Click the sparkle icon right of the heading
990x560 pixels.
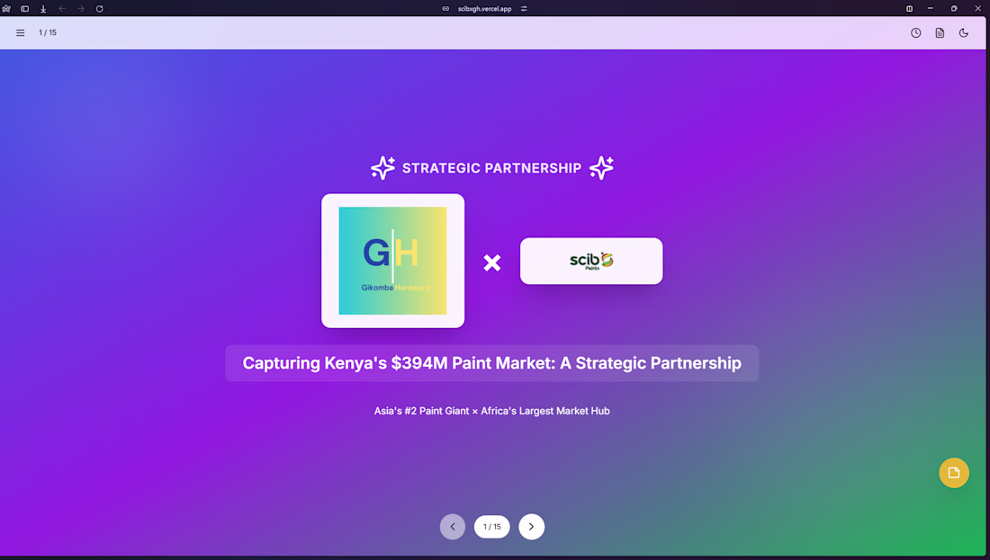[601, 168]
